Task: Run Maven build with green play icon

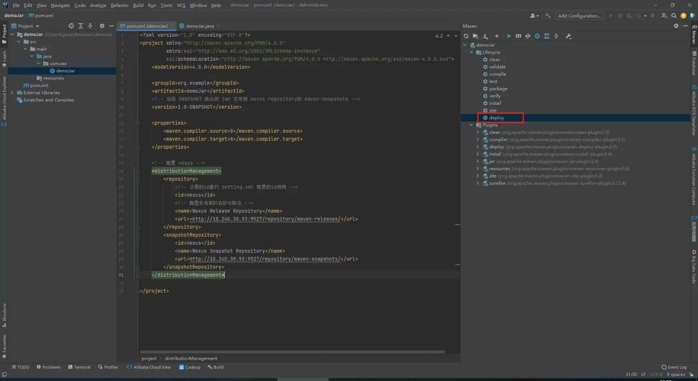Action: (509, 36)
